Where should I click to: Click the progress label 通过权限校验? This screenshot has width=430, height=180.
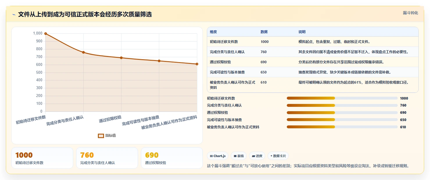click(x=217, y=113)
